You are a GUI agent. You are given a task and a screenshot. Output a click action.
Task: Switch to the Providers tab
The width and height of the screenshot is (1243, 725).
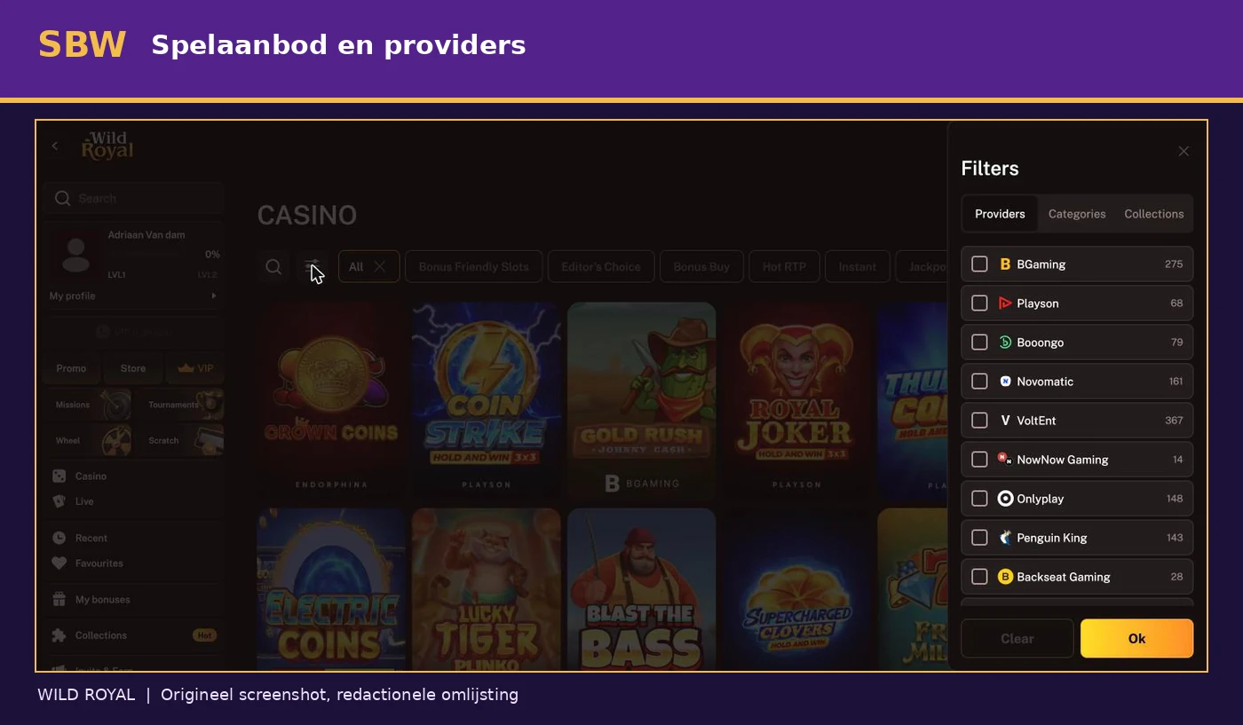tap(1000, 214)
